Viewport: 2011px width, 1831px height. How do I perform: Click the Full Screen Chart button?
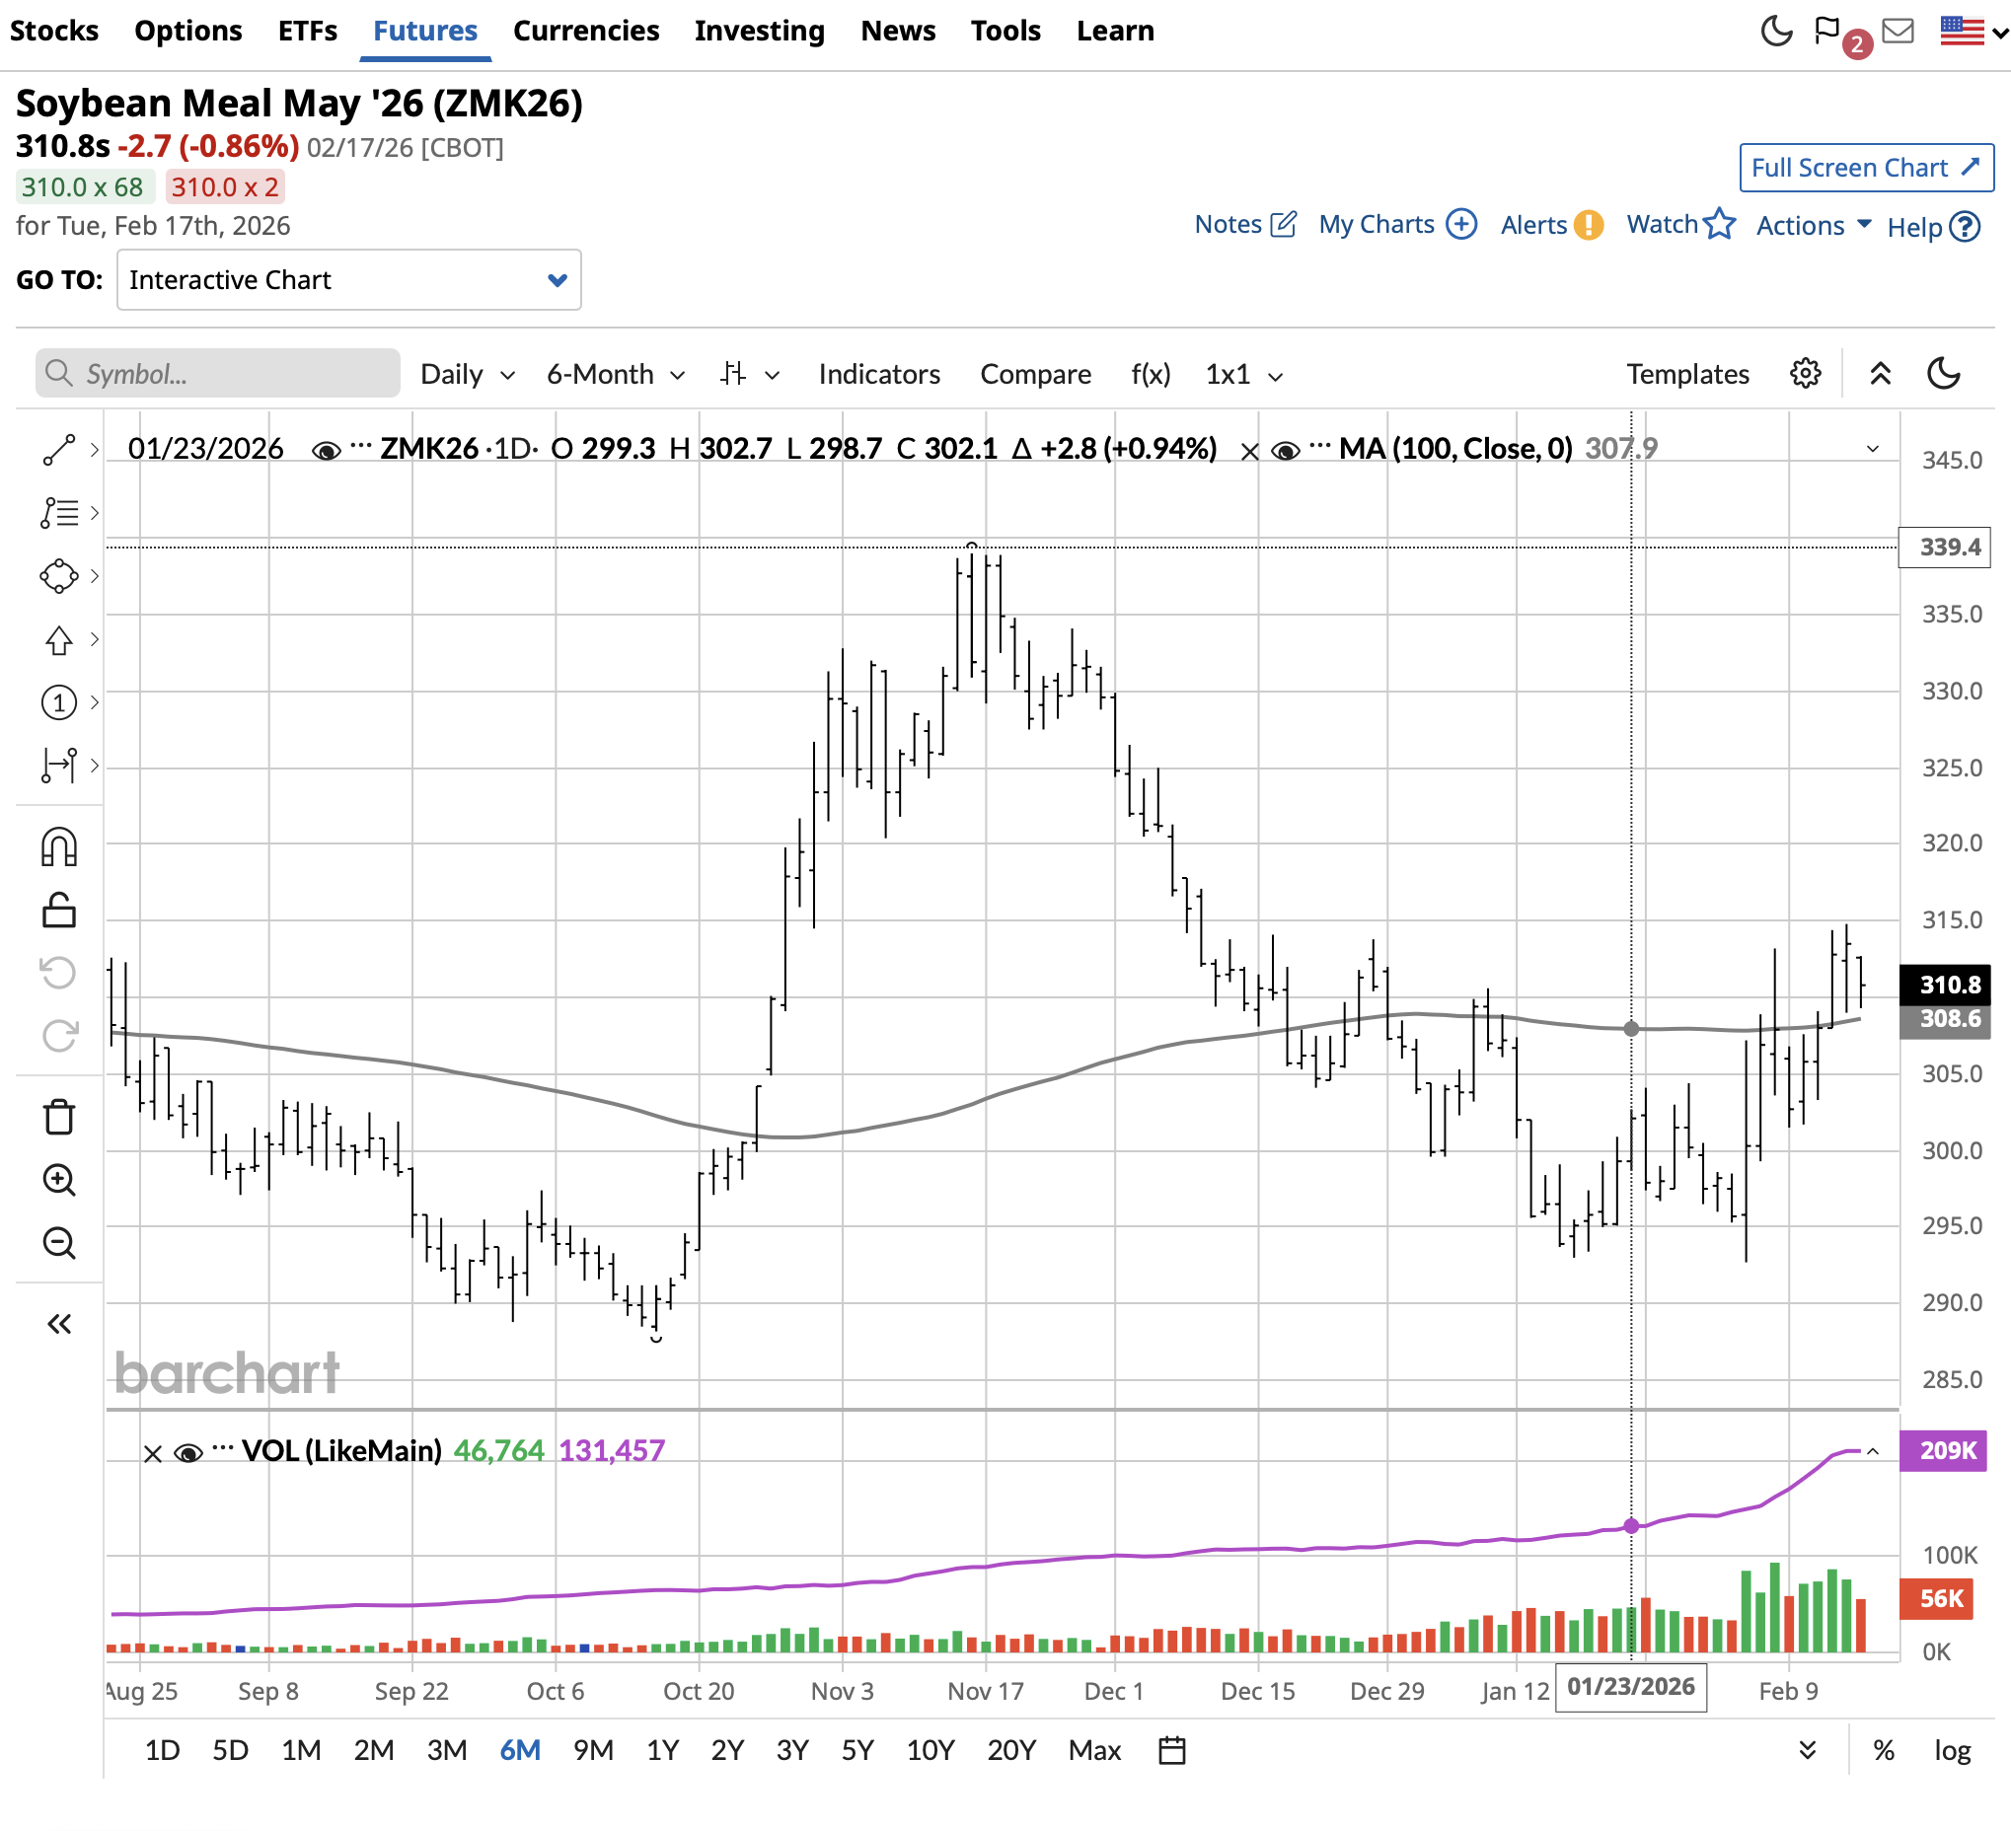1865,168
